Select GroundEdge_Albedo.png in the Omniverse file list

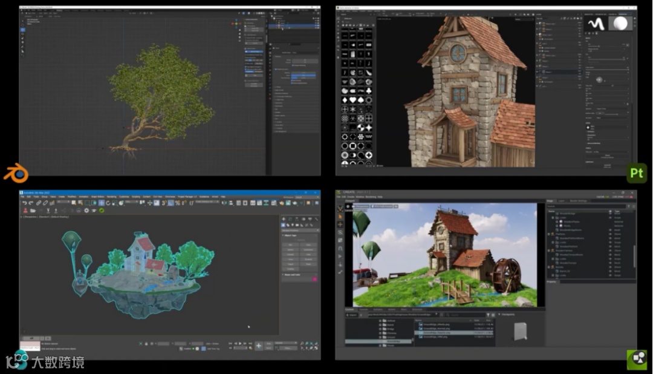[454, 324]
